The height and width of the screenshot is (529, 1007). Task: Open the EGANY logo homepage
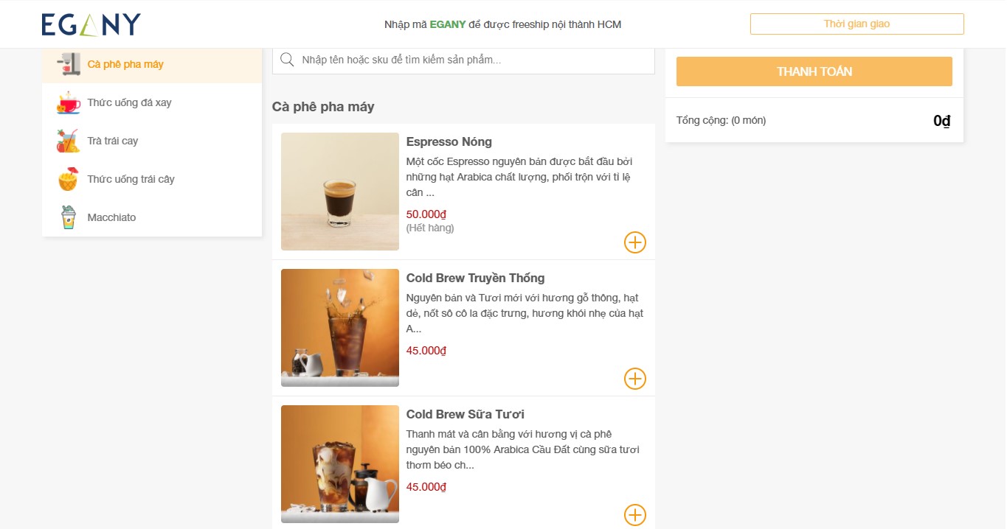[91, 24]
